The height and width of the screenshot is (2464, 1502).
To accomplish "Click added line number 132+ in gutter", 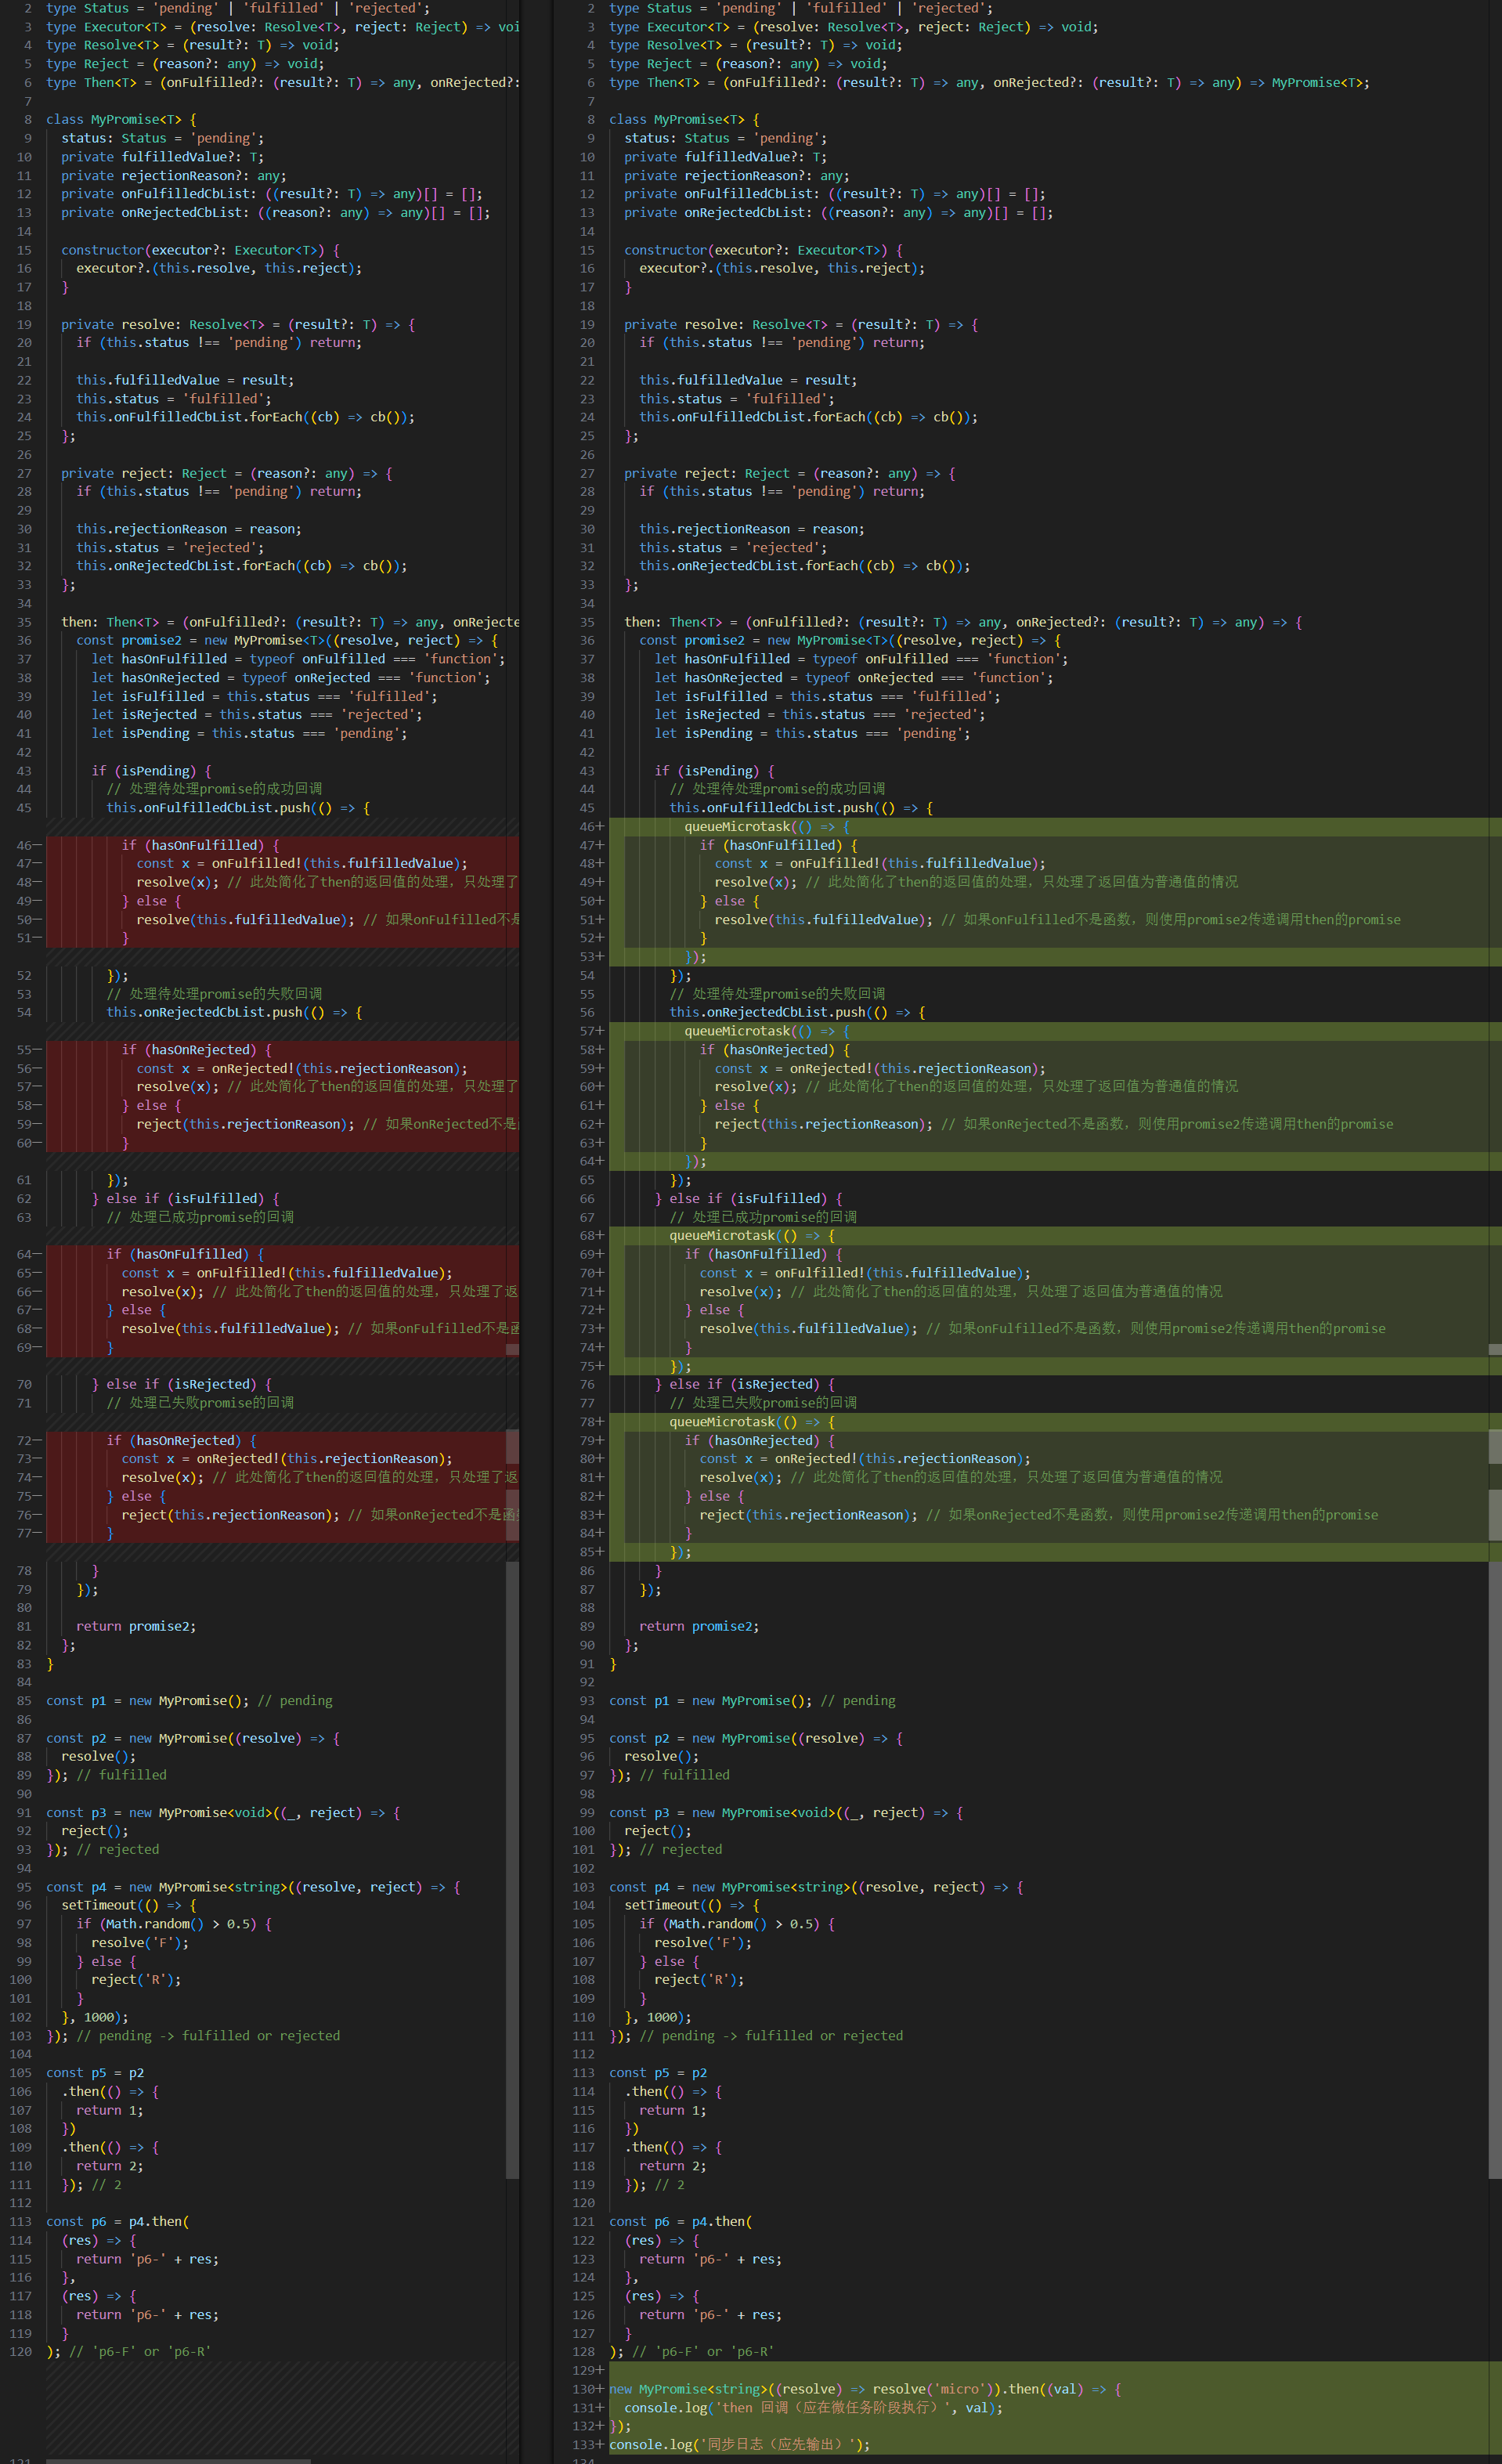I will coord(588,2426).
